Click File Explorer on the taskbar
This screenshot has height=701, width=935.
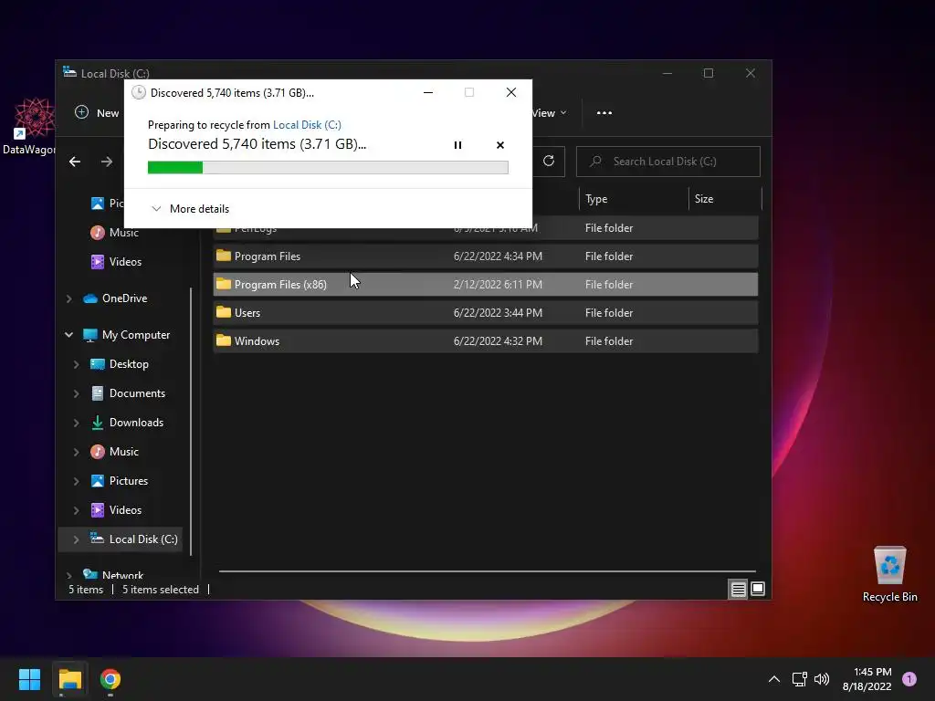69,679
